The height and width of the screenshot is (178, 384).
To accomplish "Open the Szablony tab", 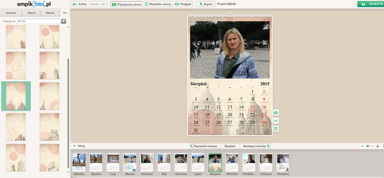I will tap(11, 13).
